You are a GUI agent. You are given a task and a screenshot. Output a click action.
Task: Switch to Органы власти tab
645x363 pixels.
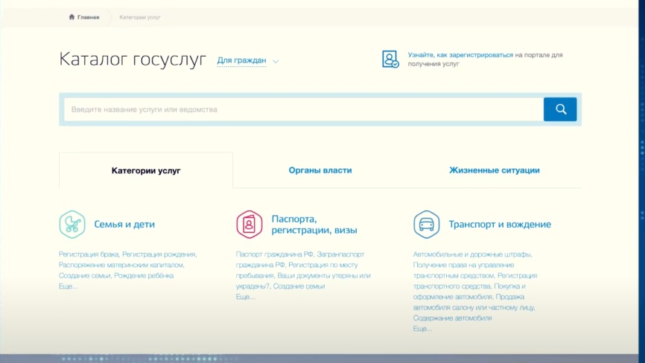pos(320,170)
